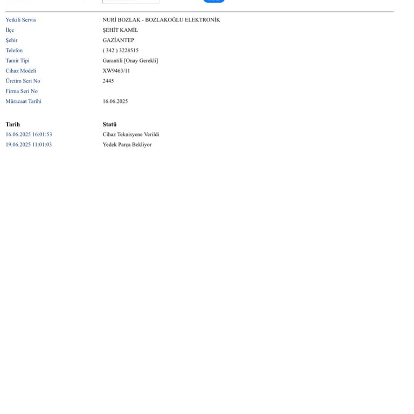Select the 'Yetkili Servis' label

(20, 20)
